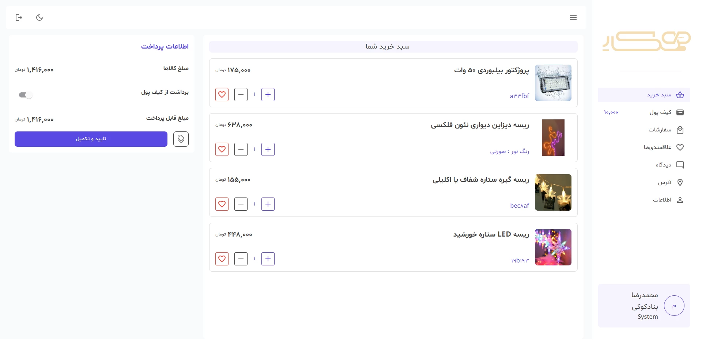Add ریسه دیزاین دیواری نئون to favorites
The width and height of the screenshot is (702, 345).
tap(222, 149)
